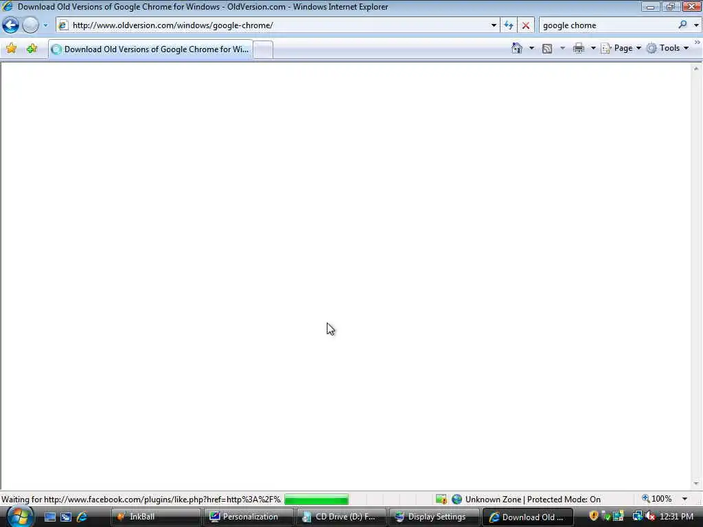This screenshot has height=527, width=703.
Task: Expand the zoom level dropdown arrow
Action: (x=684, y=500)
